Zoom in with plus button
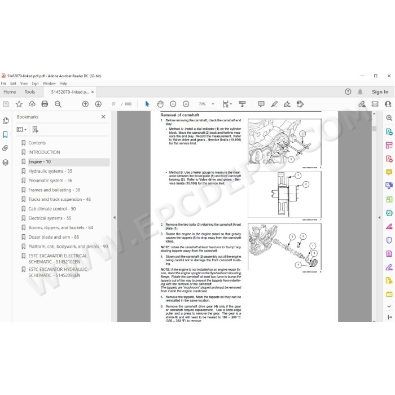395x395 pixels. (186, 104)
